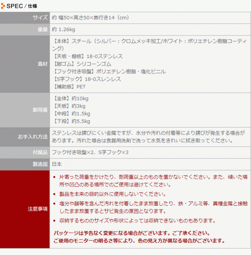Click the 【脚ゴム】シリコーンゴム line
This screenshot has height=255, width=251.
point(82,64)
